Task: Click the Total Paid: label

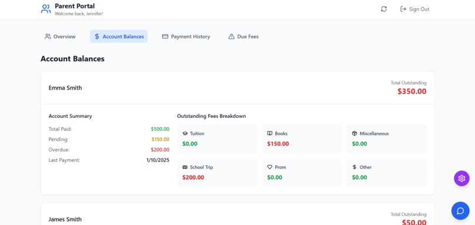Action: pyautogui.click(x=60, y=129)
